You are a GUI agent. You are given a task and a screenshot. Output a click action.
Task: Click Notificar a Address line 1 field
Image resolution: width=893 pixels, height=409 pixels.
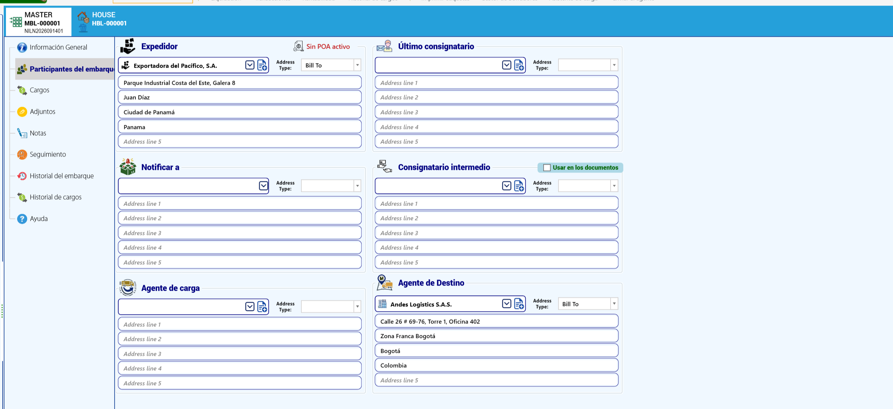pos(240,203)
